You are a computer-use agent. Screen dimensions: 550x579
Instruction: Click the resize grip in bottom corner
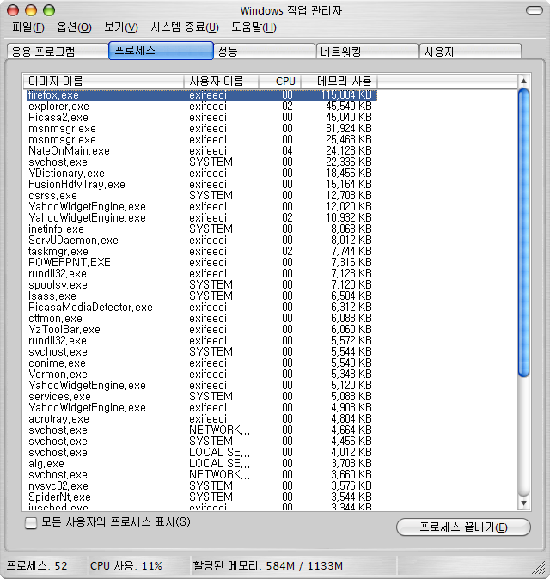click(x=540, y=568)
